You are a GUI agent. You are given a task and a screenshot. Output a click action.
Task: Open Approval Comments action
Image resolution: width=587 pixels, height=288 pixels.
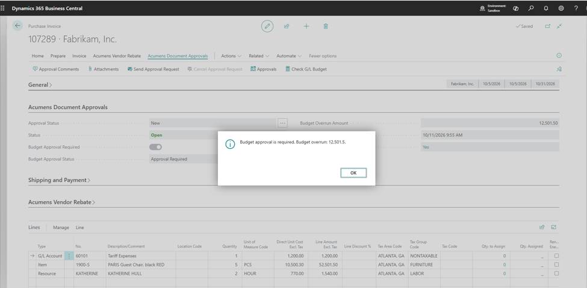click(x=56, y=69)
